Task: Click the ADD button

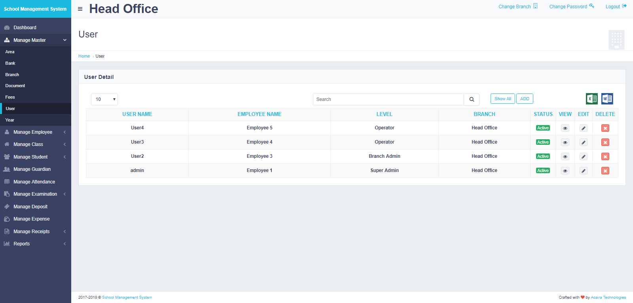Action: [525, 99]
